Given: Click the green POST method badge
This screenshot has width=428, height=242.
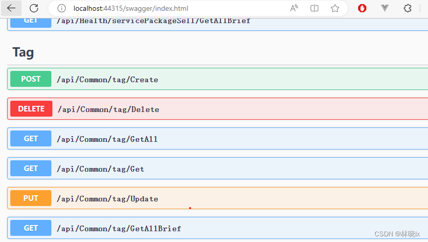Looking at the screenshot, I should pyautogui.click(x=31, y=79).
